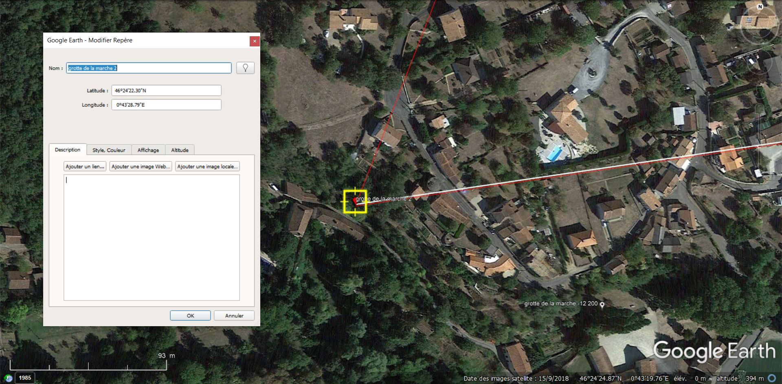This screenshot has width=782, height=384.
Task: Click the historical imagery clock icon
Action: click(8, 378)
